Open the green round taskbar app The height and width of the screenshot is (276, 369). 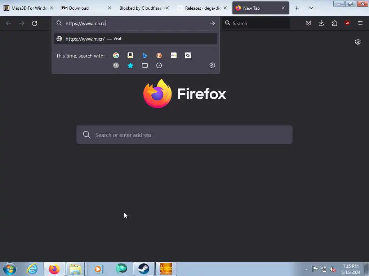[121, 268]
